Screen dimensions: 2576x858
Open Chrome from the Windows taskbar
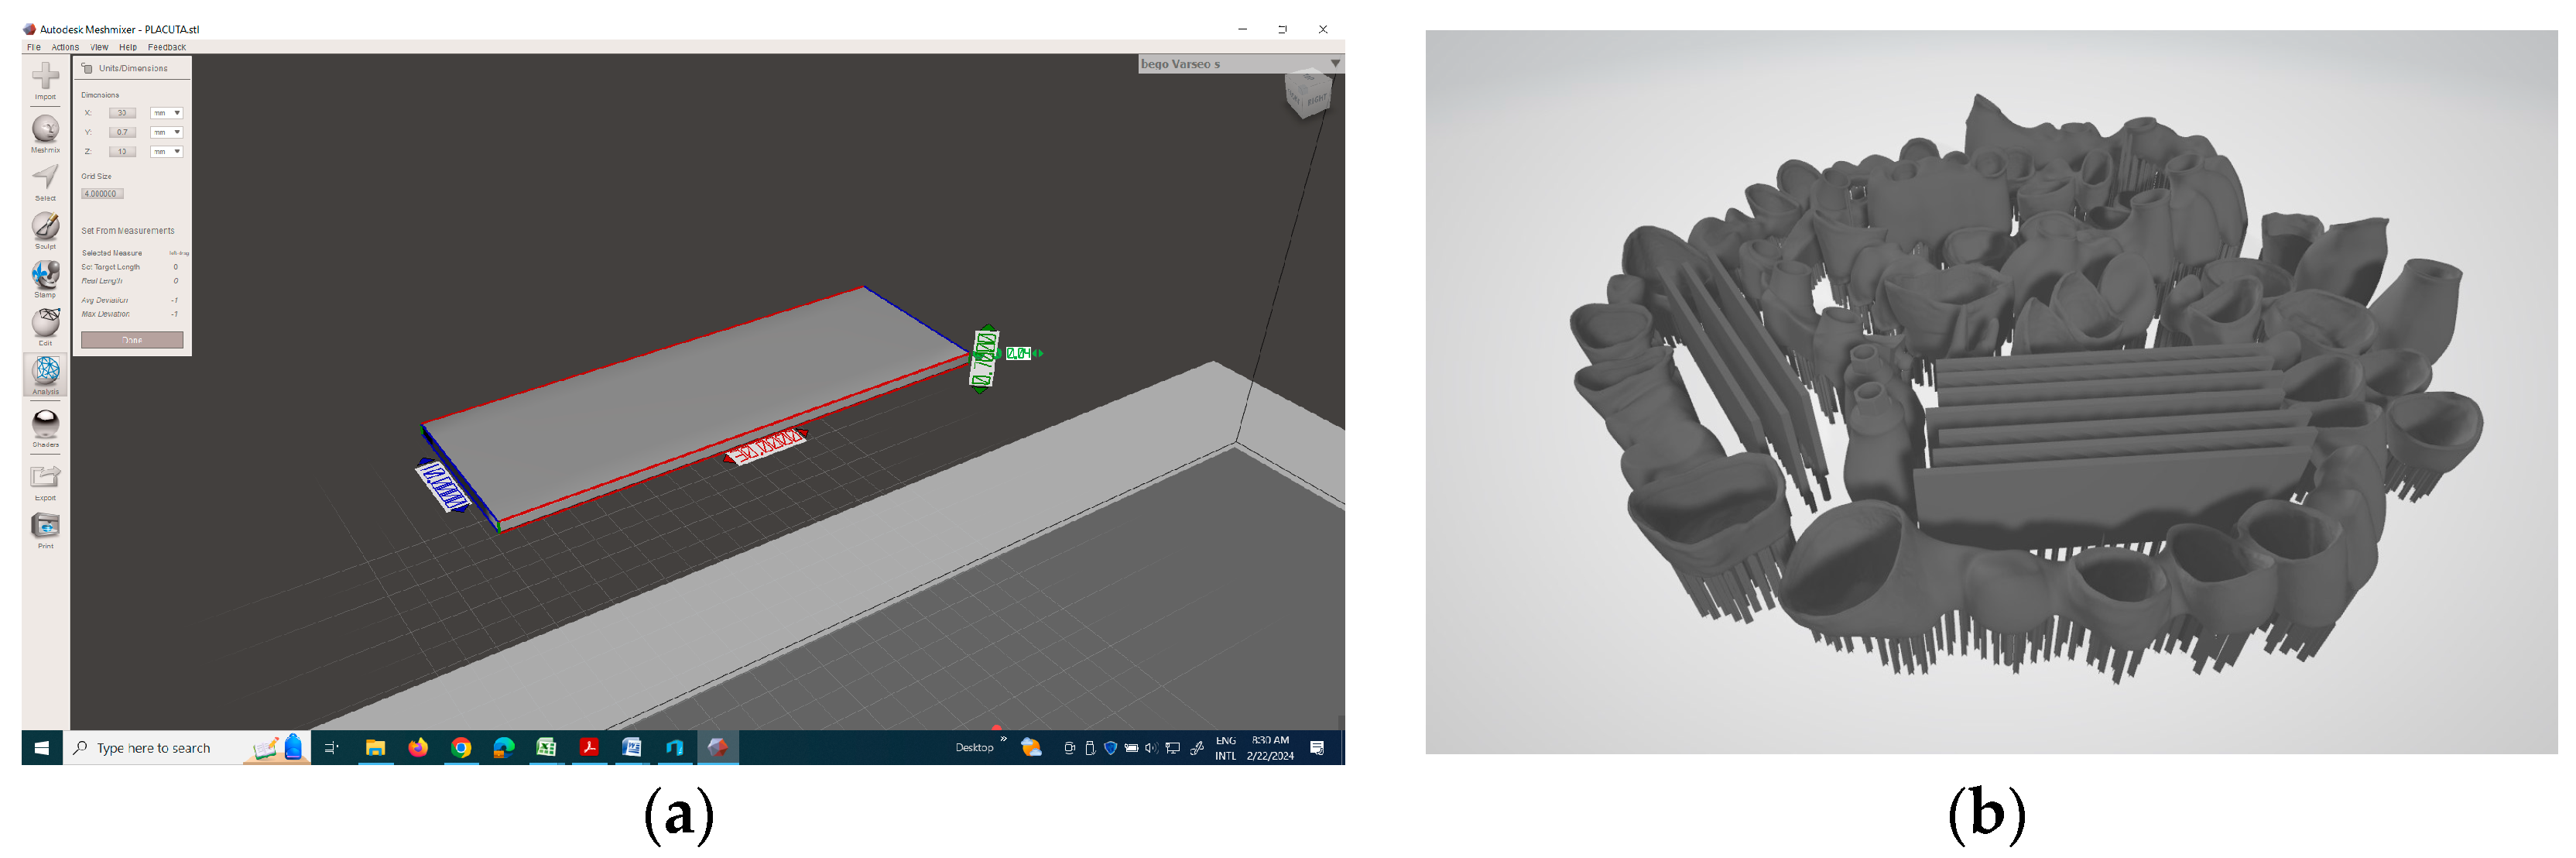(x=461, y=748)
